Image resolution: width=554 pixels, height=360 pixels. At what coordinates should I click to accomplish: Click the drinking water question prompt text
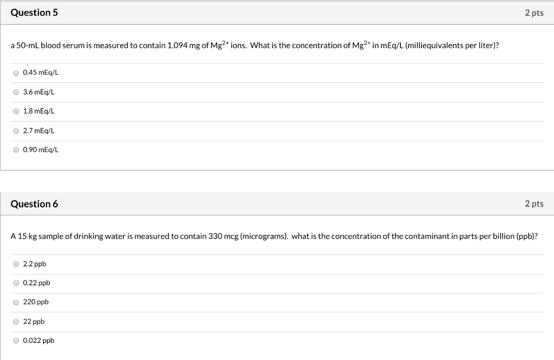(x=274, y=236)
